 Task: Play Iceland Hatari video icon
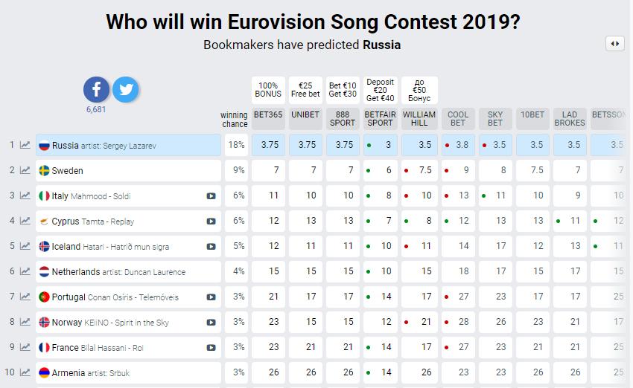click(211, 247)
